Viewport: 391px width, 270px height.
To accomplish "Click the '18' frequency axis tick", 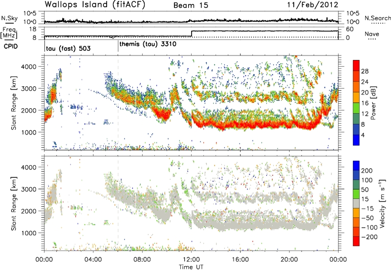I will coord(32,29).
